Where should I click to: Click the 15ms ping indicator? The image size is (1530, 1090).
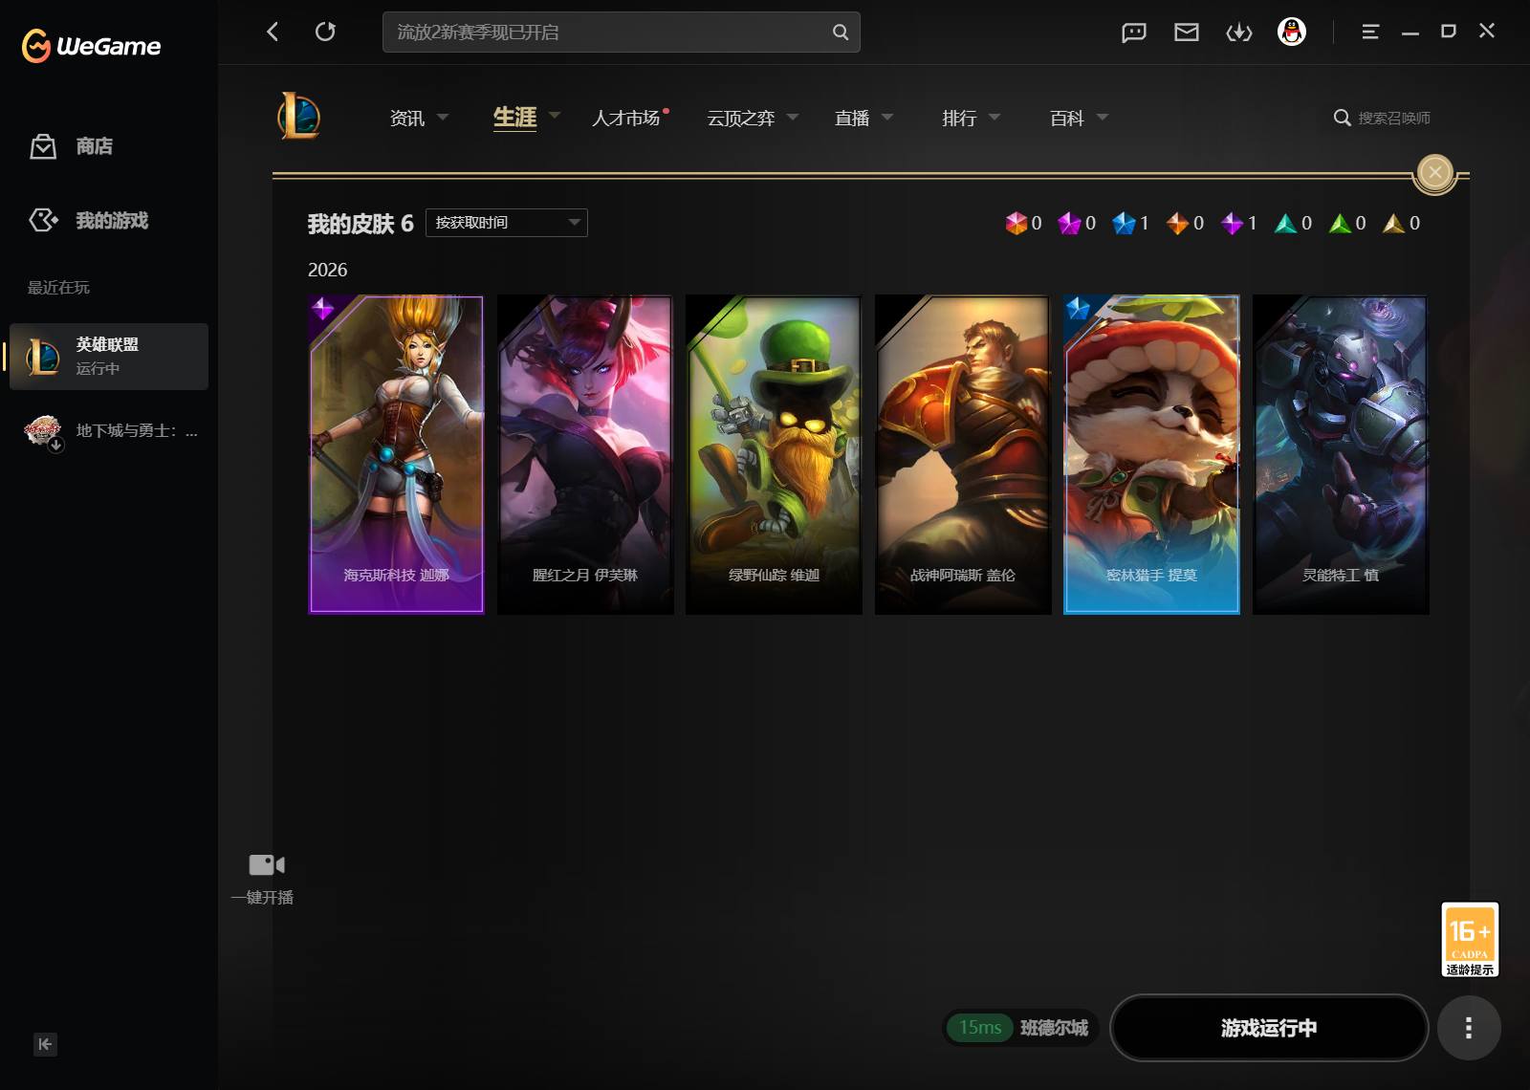[x=980, y=1028]
